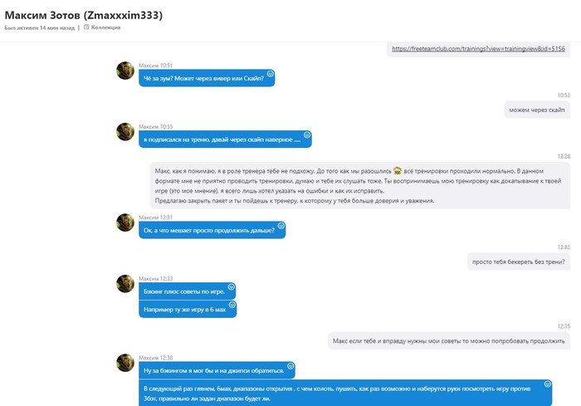Viewport: 581px width, 406px height.
Task: Select the long 'Макс, как я понимаю' message
Action: click(x=359, y=186)
